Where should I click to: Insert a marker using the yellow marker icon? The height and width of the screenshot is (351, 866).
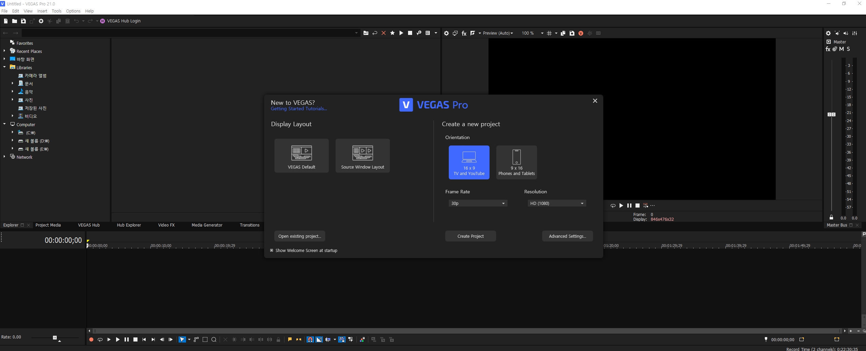(x=290, y=339)
